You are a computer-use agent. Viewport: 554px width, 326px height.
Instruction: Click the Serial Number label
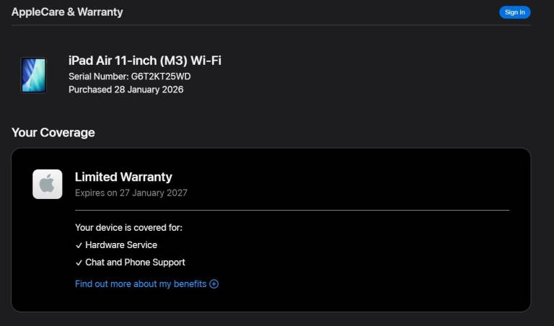[99, 76]
